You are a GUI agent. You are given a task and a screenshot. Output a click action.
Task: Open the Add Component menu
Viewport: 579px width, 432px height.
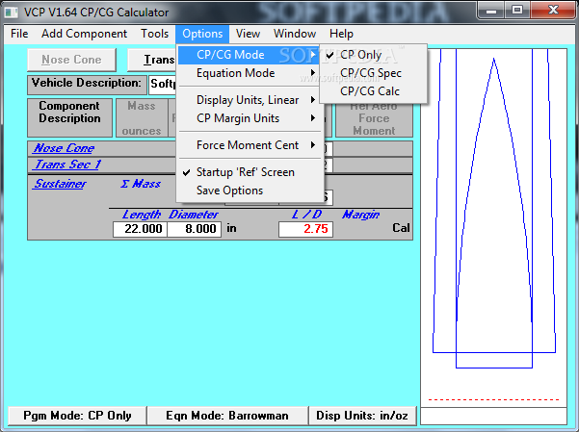point(84,34)
